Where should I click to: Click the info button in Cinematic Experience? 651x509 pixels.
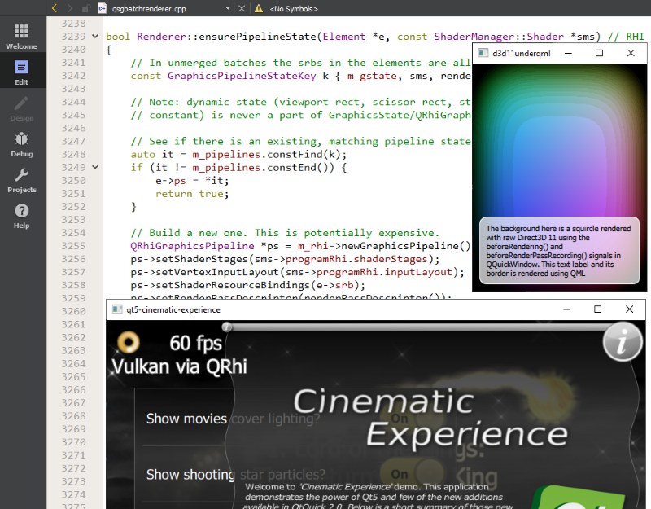click(x=623, y=343)
